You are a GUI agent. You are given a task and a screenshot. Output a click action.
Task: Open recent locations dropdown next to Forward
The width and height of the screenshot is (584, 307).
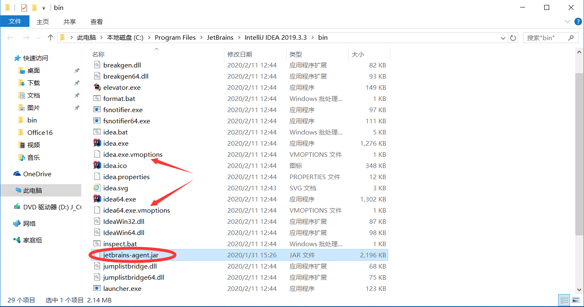tap(39, 38)
